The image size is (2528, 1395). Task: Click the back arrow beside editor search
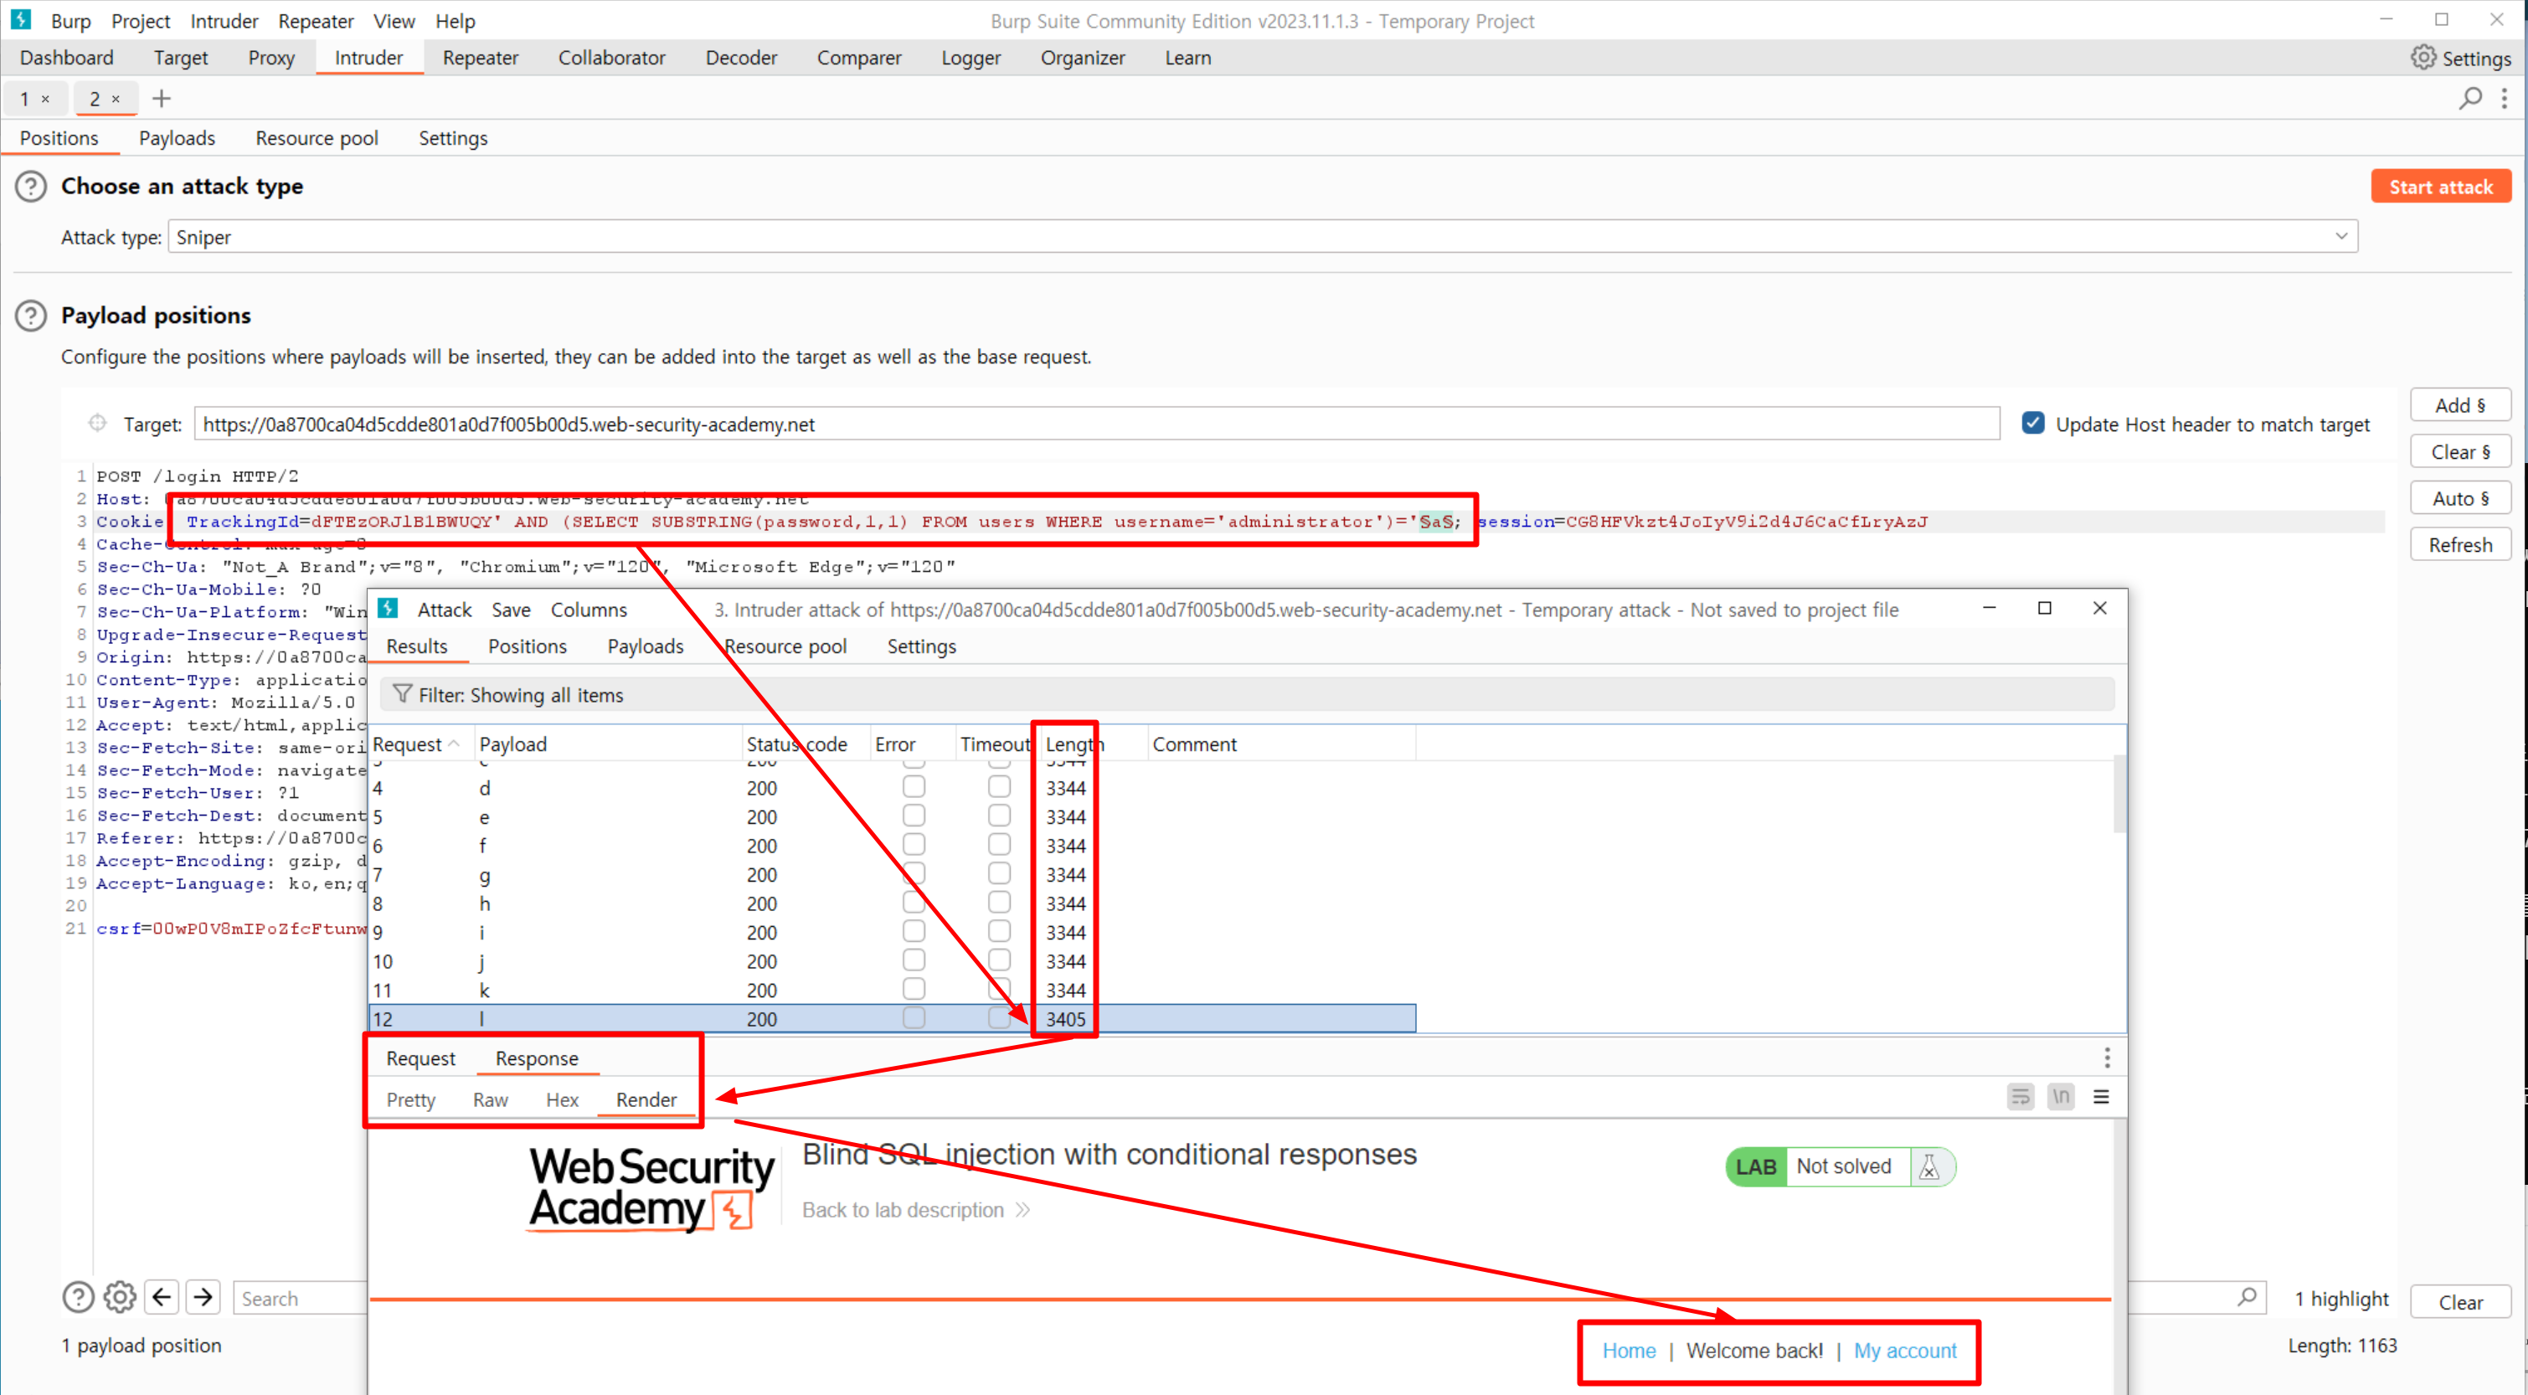(162, 1297)
